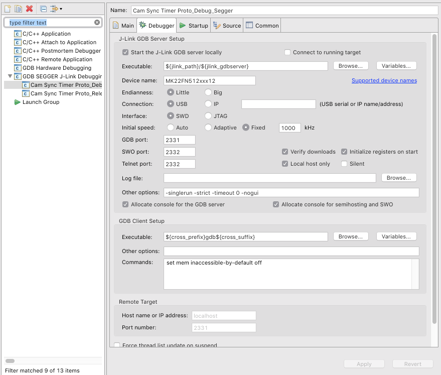Select SWD interface

pos(171,116)
